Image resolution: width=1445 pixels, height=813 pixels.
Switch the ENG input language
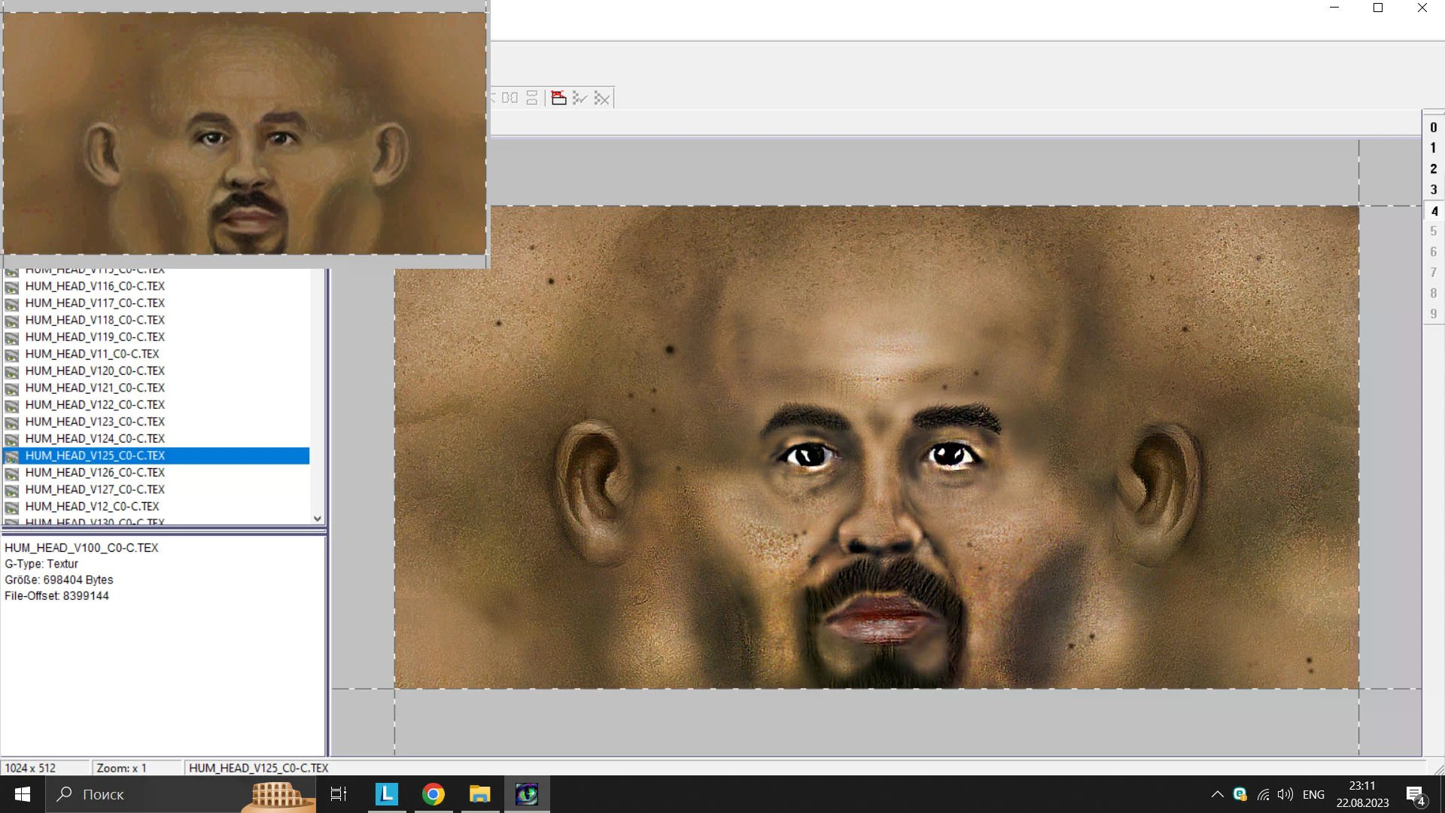[x=1313, y=794]
